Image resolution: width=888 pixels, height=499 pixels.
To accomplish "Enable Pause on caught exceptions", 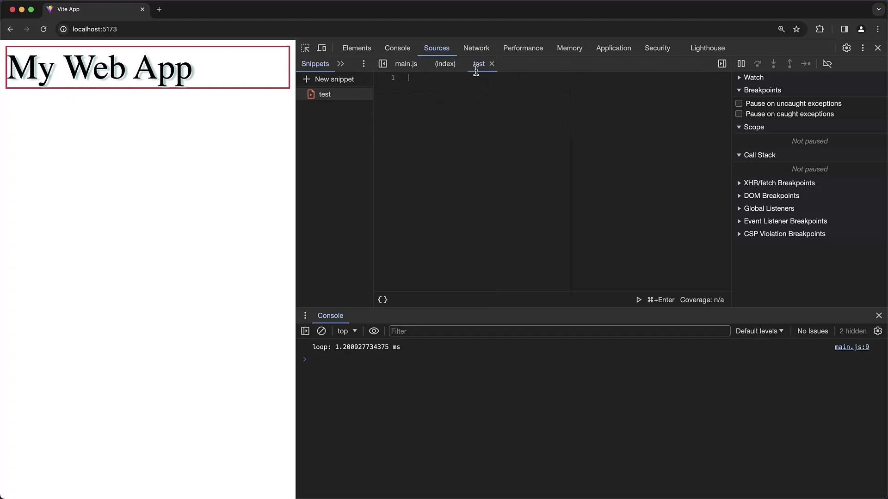I will pyautogui.click(x=739, y=114).
